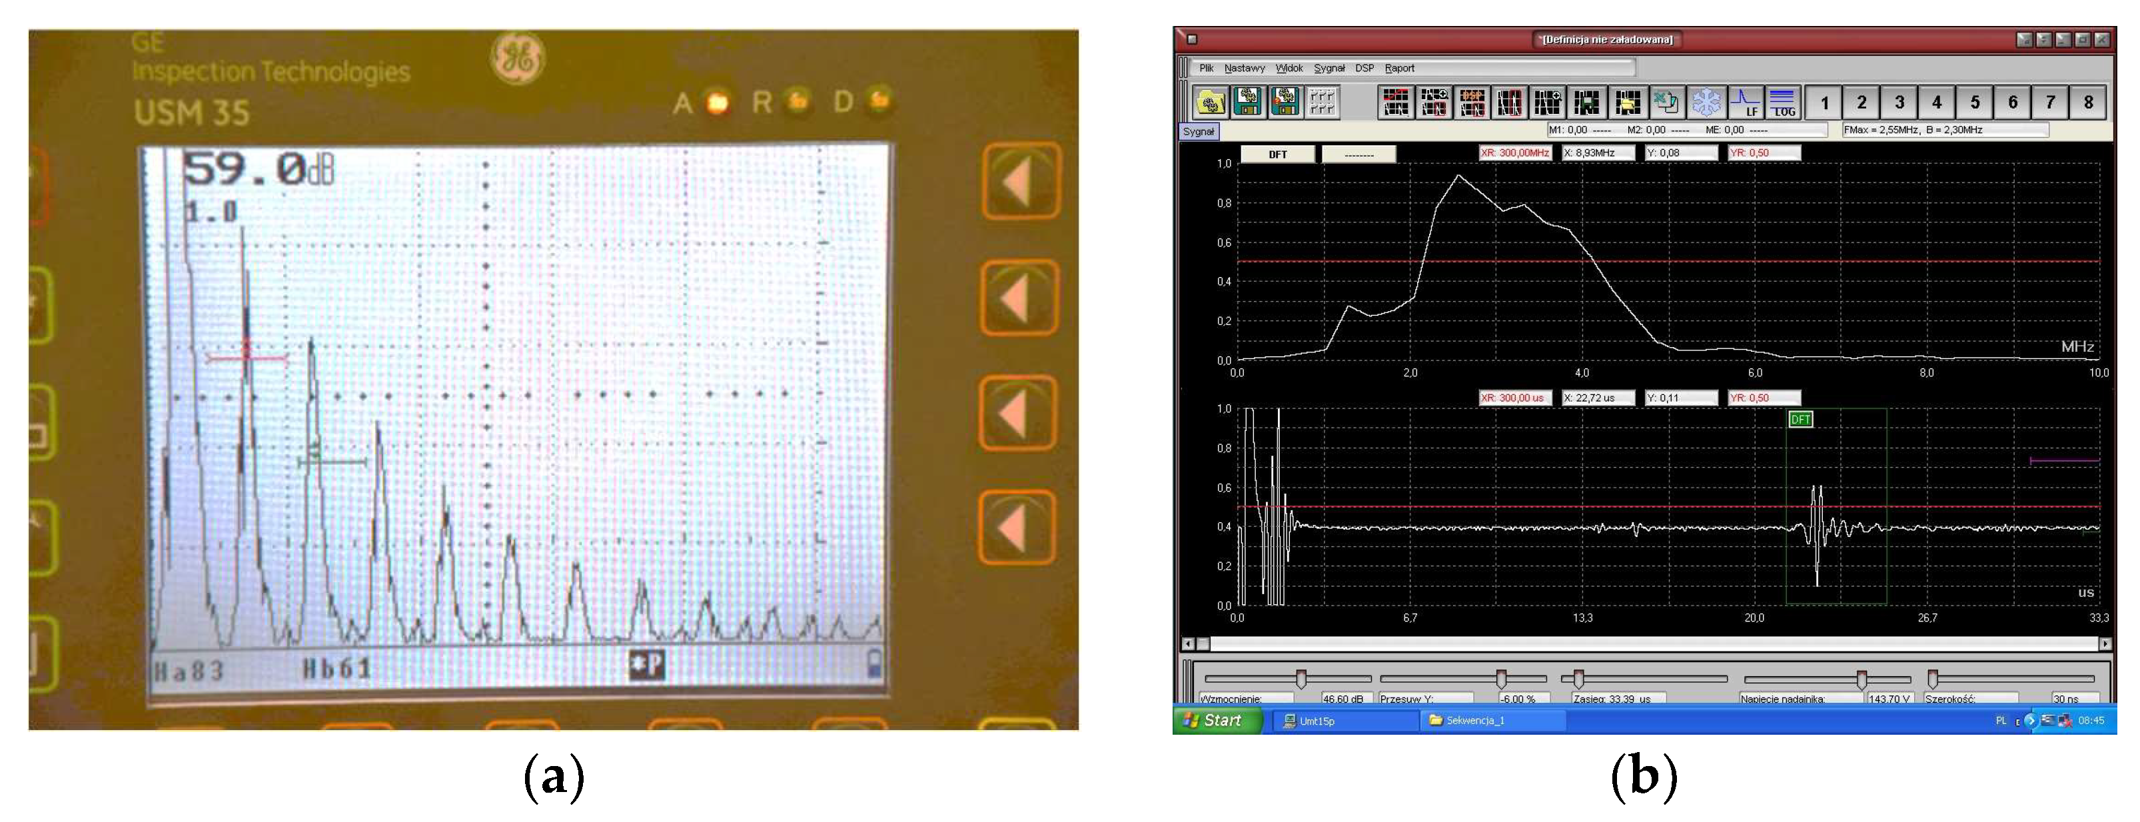Select the Sygnał tab below toolbar
This screenshot has width=2140, height=822.
[x=1199, y=131]
